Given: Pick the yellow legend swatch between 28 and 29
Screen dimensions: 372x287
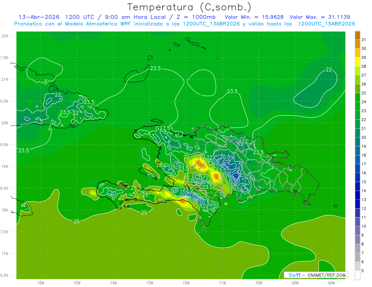Looking at the screenshot, I should (357, 62).
